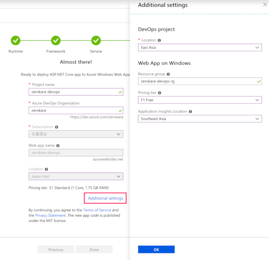The width and height of the screenshot is (269, 260).
Task: Open the F1 Free pricing tier dropdown
Action: tap(200, 100)
